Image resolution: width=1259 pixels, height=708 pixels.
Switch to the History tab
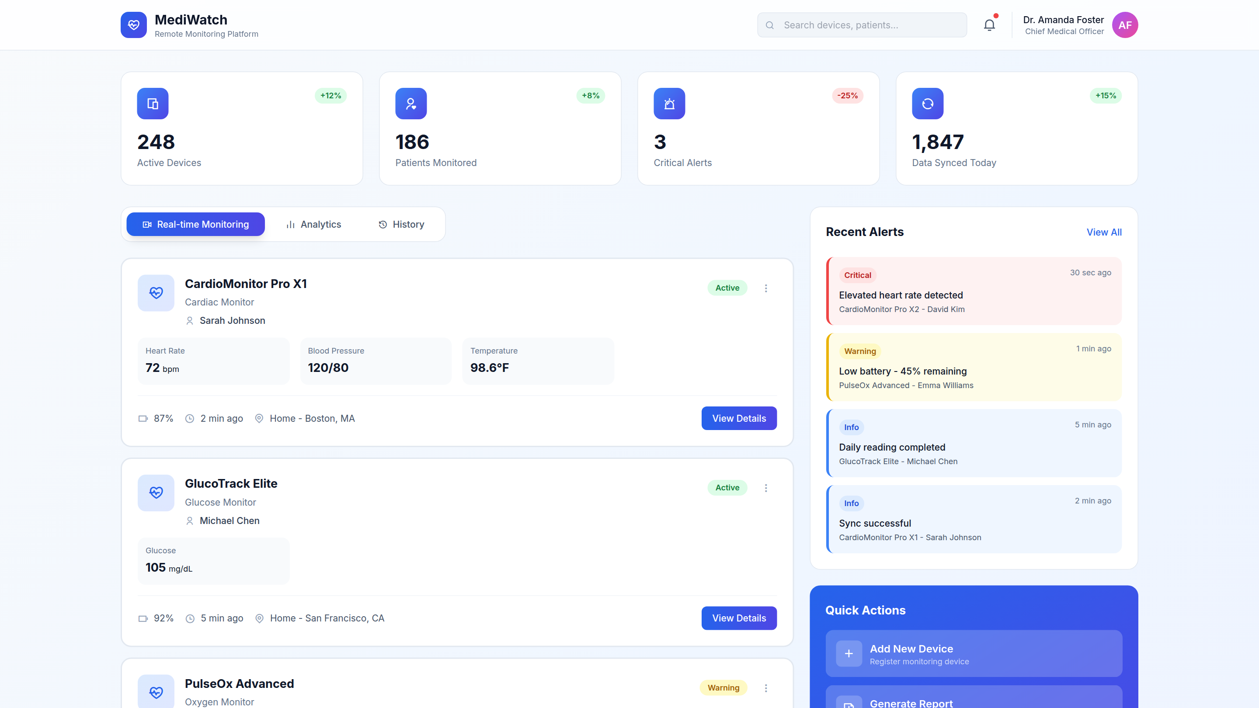(401, 224)
